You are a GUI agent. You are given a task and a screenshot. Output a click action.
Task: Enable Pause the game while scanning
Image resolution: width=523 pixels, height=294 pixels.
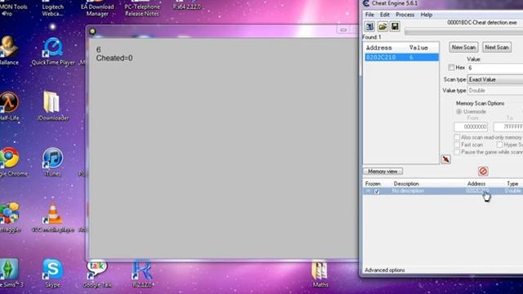click(457, 152)
